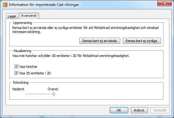Select the Avancerat tab
This screenshot has width=174, height=118.
[x=29, y=16]
